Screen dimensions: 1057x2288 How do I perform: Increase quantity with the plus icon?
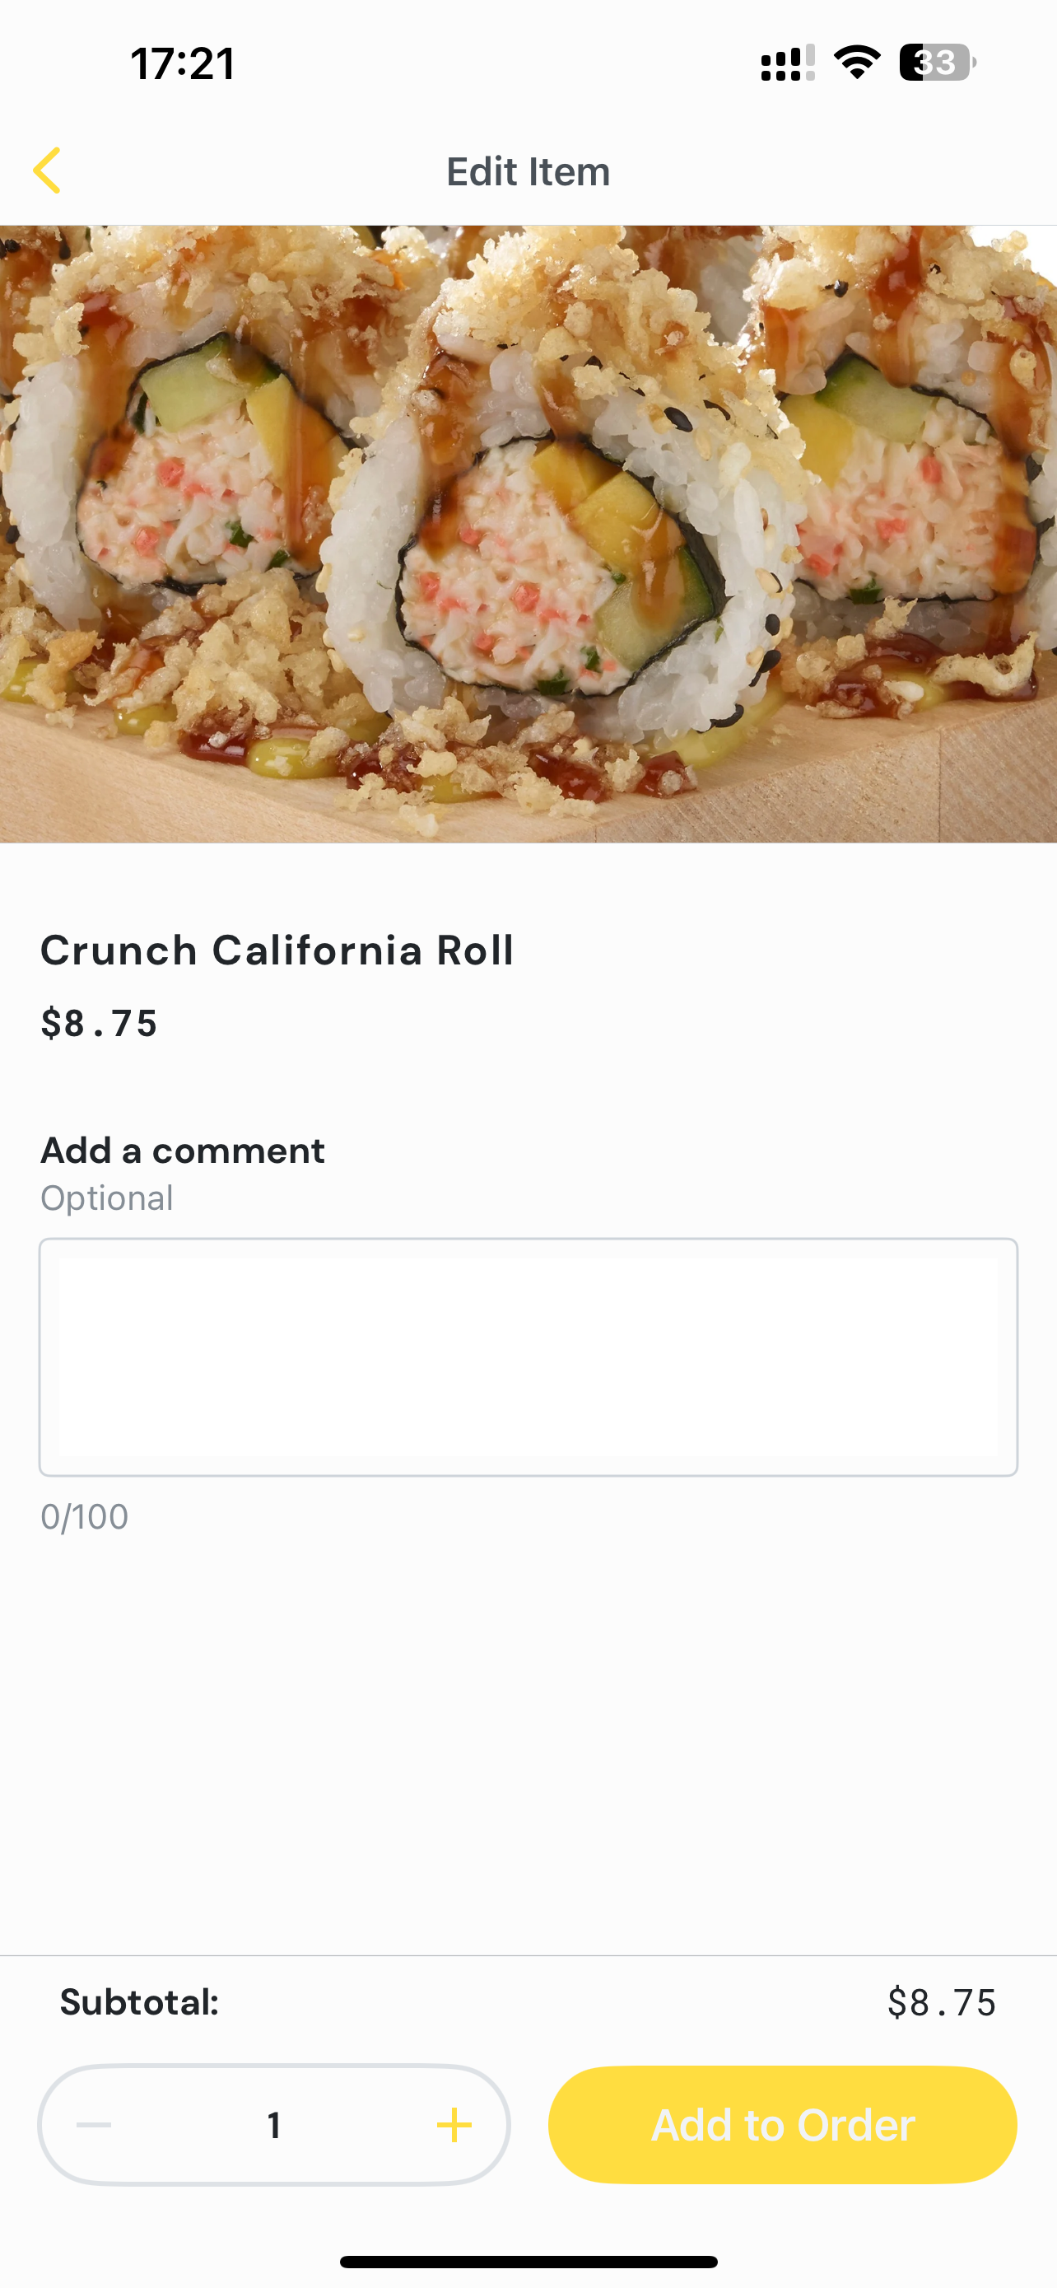coord(454,2125)
